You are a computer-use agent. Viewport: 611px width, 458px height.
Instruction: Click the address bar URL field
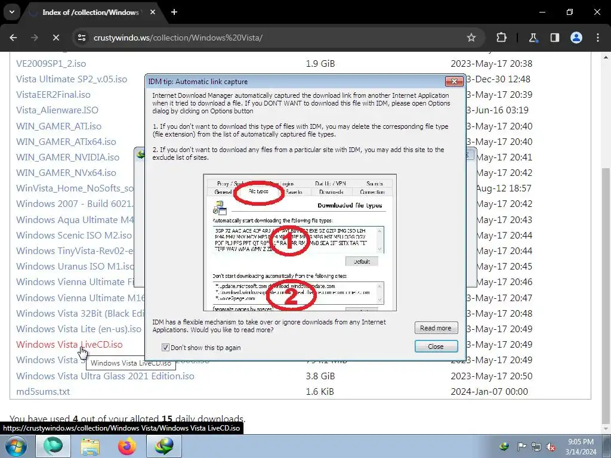273,38
